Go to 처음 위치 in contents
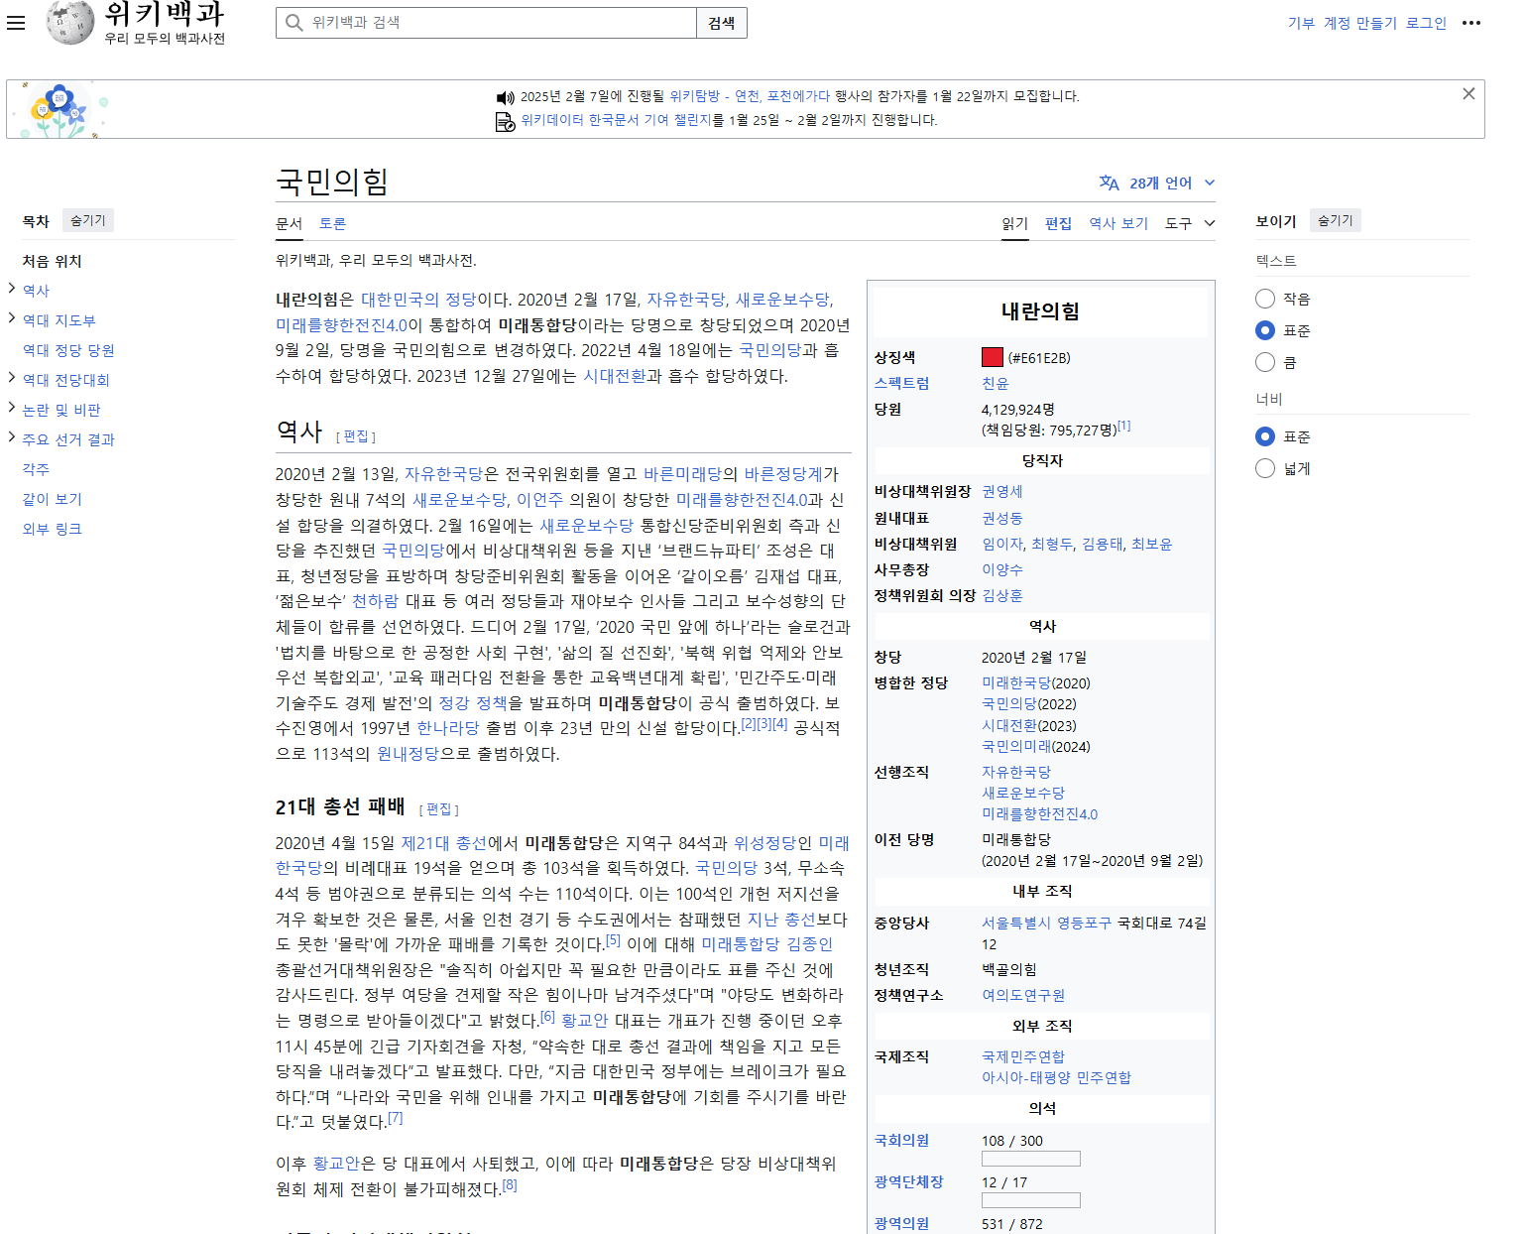The width and height of the screenshot is (1526, 1234). 52,261
